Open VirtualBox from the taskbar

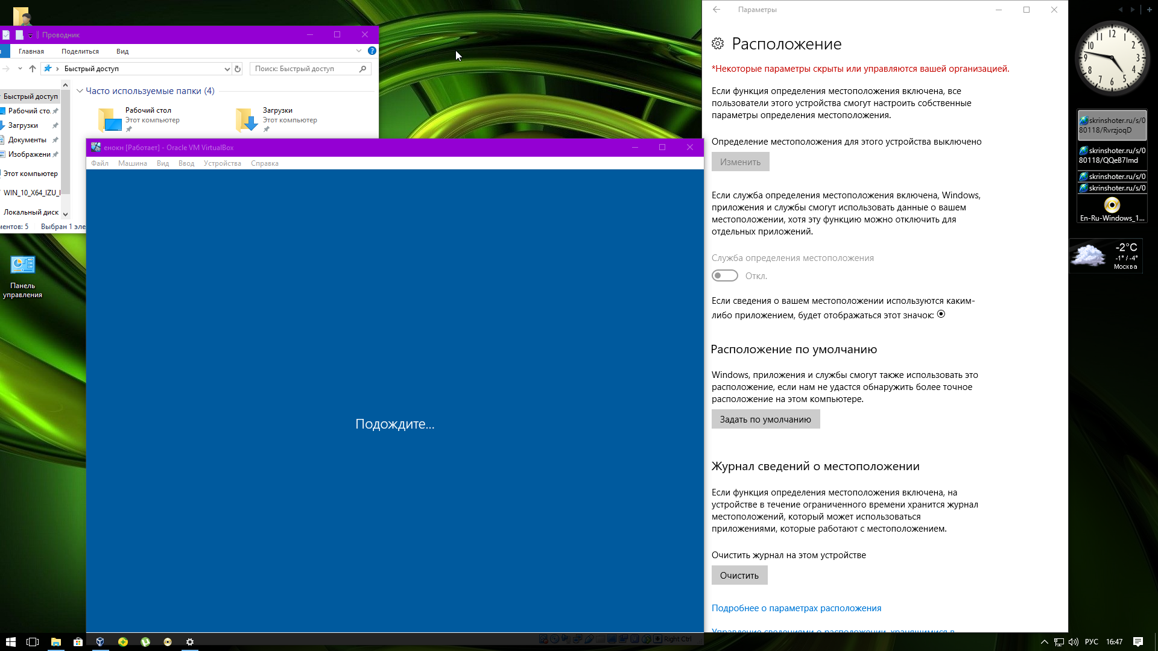pos(100,642)
